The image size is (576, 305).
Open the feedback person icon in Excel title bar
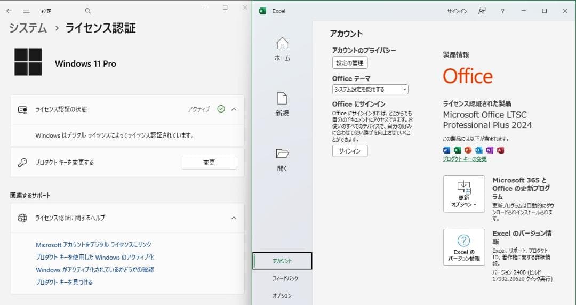(482, 11)
